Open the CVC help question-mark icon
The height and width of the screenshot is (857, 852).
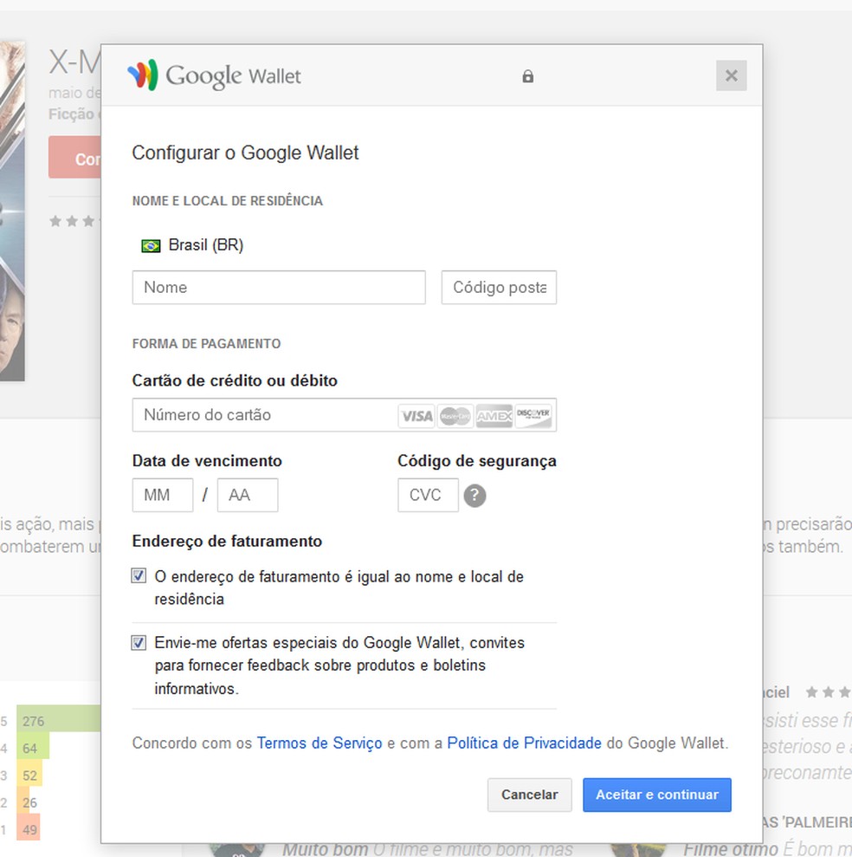click(x=474, y=496)
